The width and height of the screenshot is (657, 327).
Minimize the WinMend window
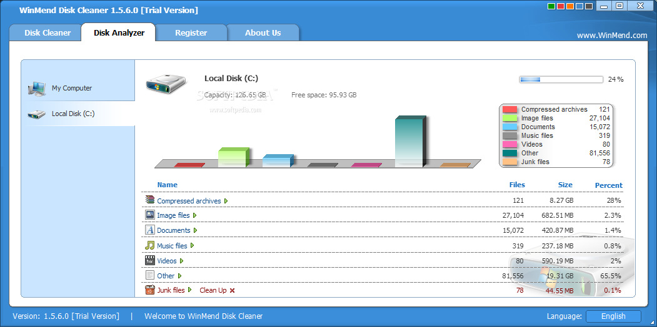[603, 6]
